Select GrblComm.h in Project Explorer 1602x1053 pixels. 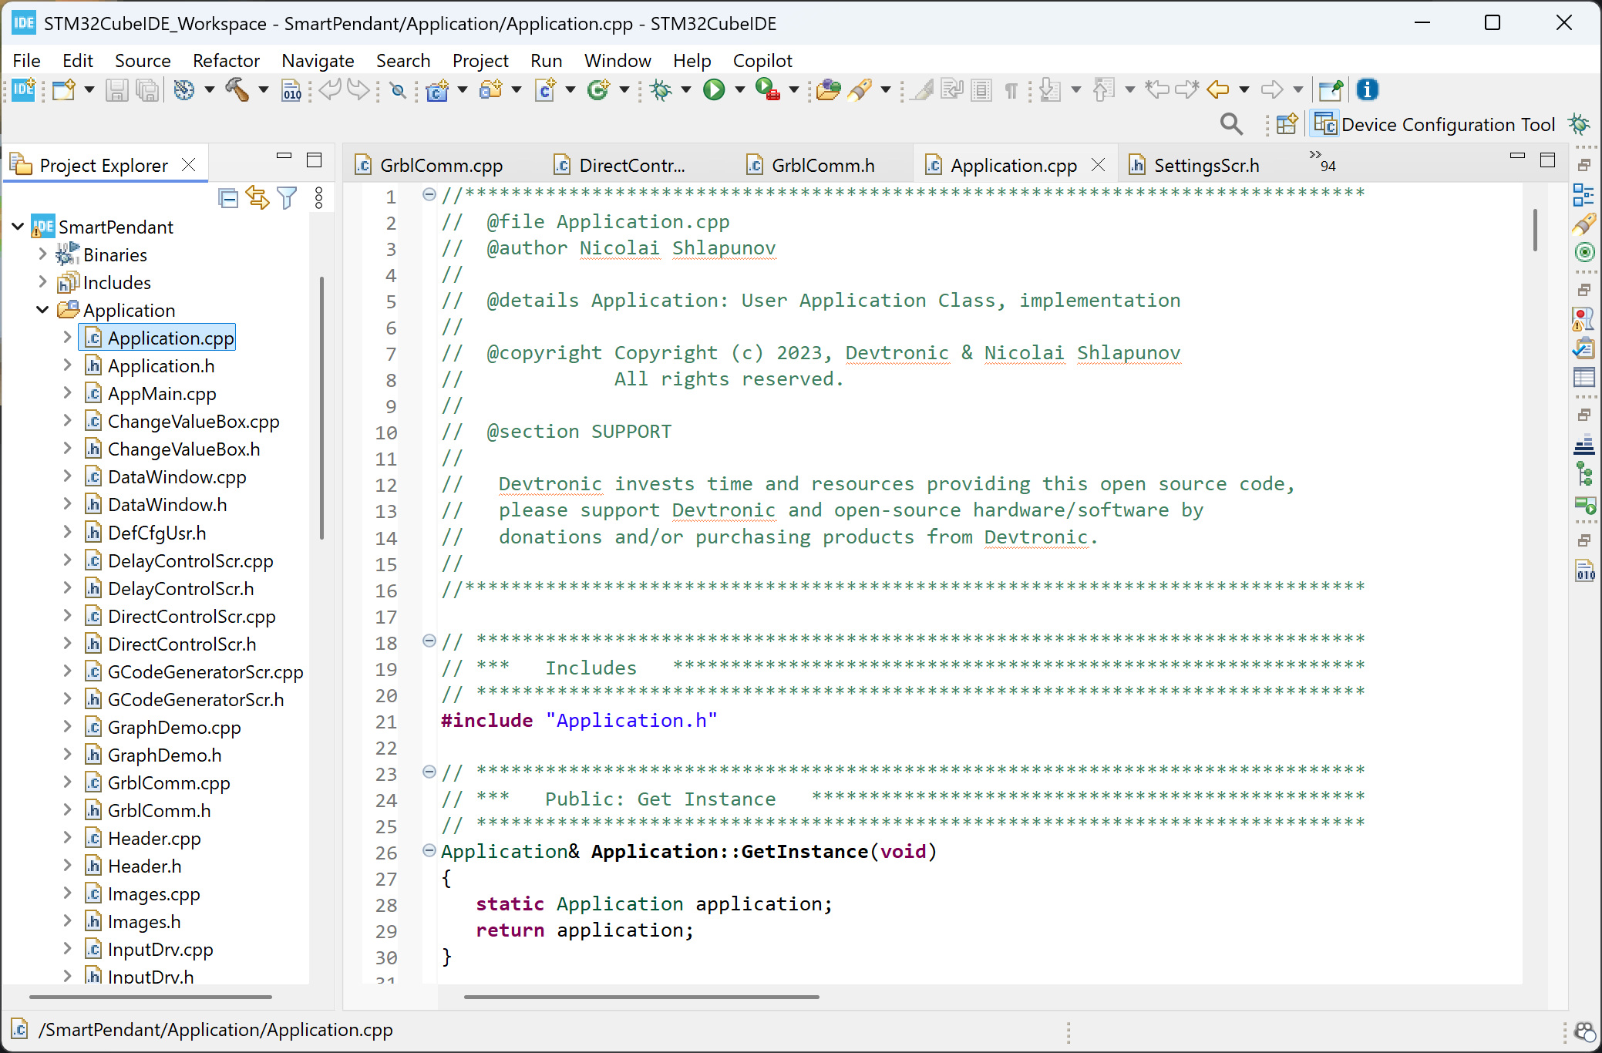point(159,810)
